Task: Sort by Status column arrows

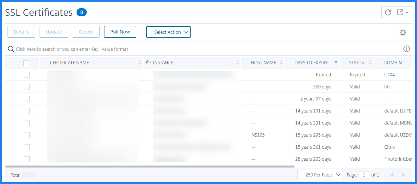Action: [x=370, y=63]
